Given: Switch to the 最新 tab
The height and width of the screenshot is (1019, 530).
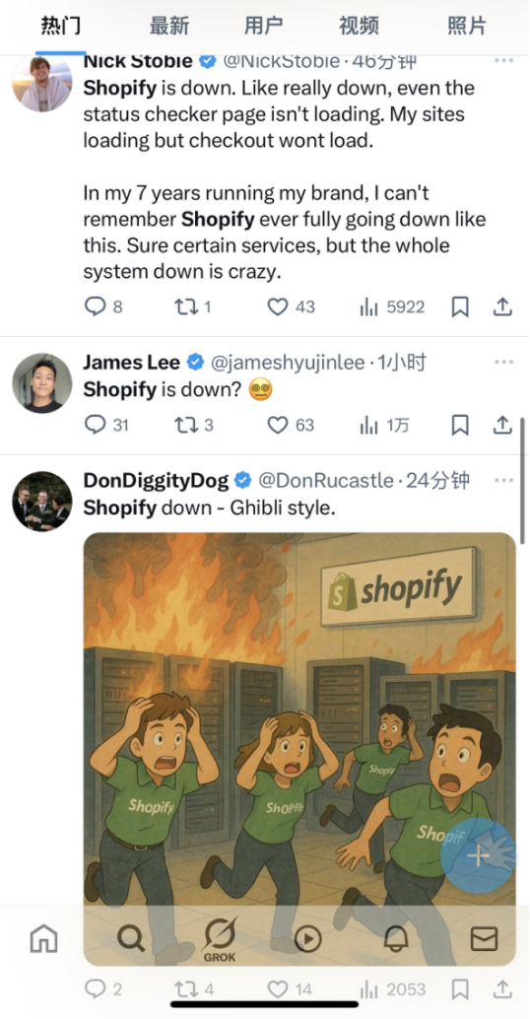Looking at the screenshot, I should (x=168, y=27).
